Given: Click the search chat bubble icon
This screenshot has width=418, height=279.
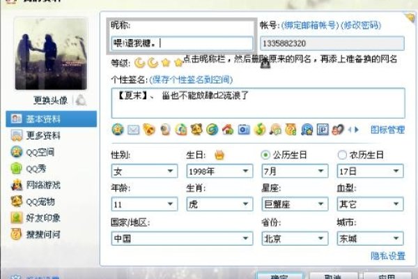Looking at the screenshot, I should (275, 130).
